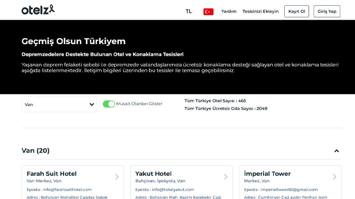Select the Turkish flag language icon
The width and height of the screenshot is (355, 199).
(208, 12)
